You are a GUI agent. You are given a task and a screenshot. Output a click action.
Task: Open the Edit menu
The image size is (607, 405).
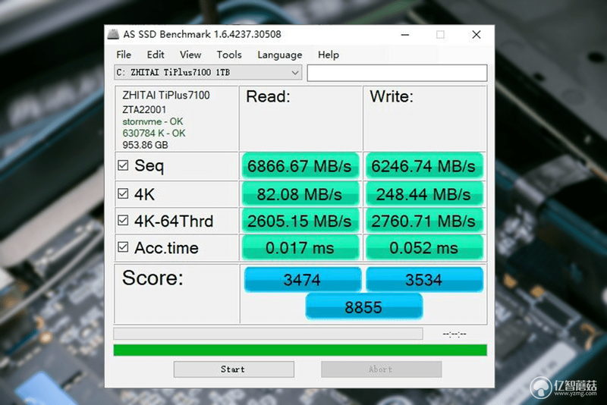156,55
